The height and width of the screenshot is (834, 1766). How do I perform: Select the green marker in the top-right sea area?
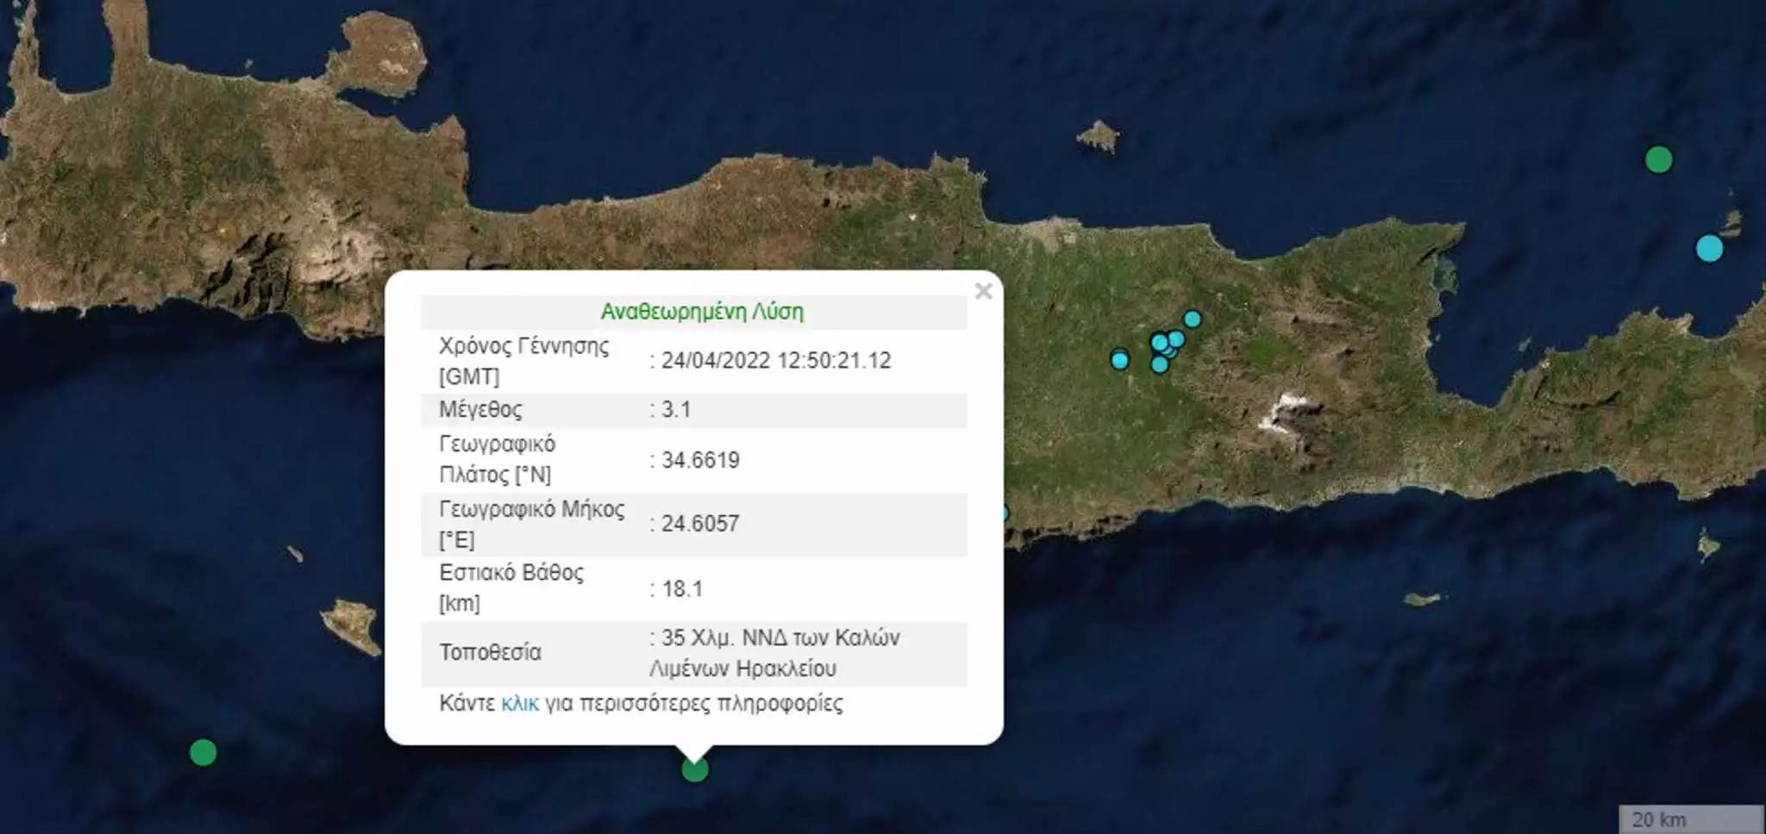point(1657,159)
